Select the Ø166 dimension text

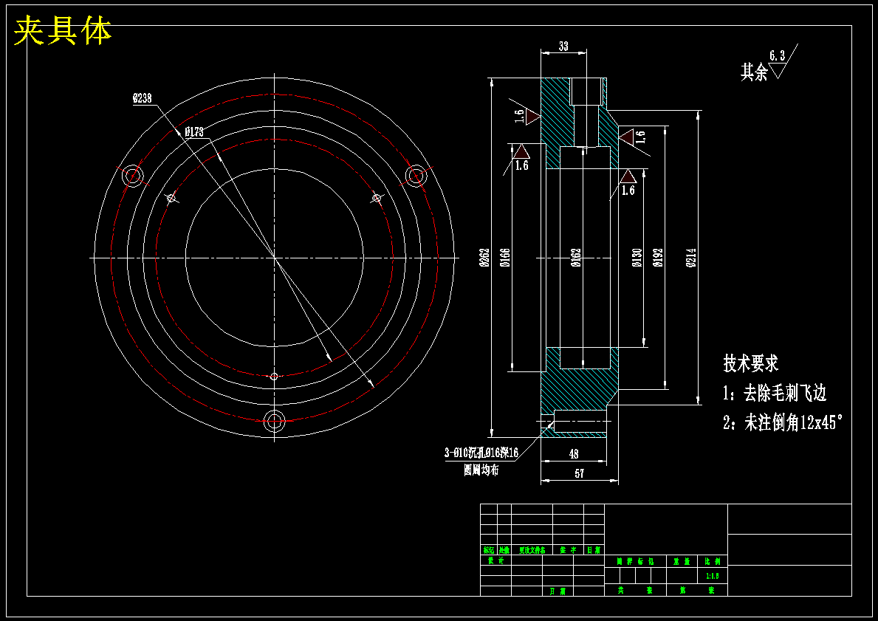(505, 258)
